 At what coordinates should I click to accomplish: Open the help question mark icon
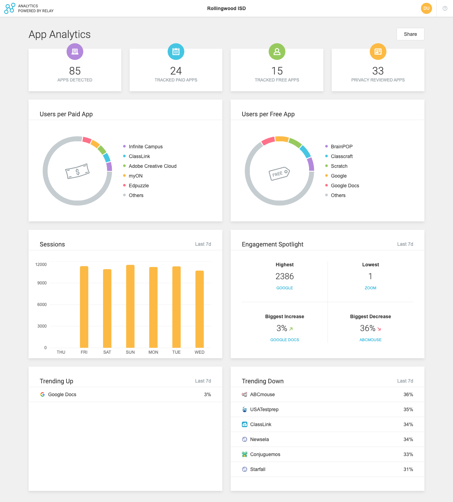tap(445, 8)
